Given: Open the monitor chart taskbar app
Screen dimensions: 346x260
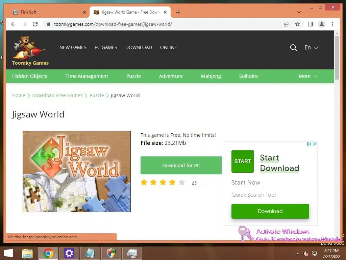Looking at the screenshot, I should tap(132, 253).
